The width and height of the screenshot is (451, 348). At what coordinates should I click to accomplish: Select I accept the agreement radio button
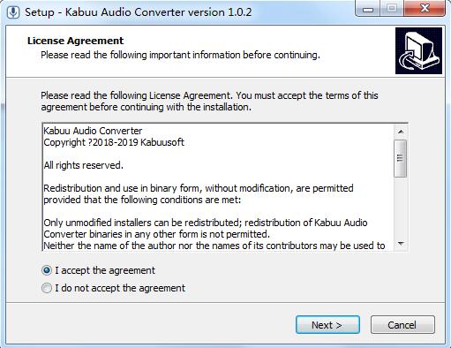click(47, 270)
